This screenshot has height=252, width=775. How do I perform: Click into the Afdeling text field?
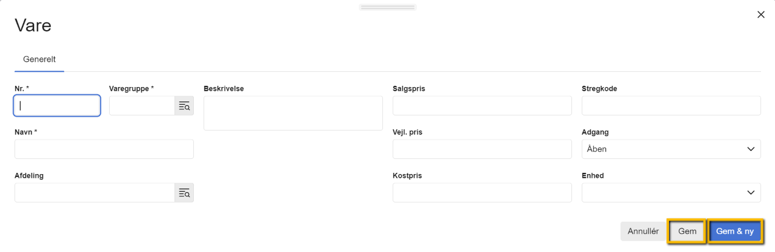pos(95,193)
